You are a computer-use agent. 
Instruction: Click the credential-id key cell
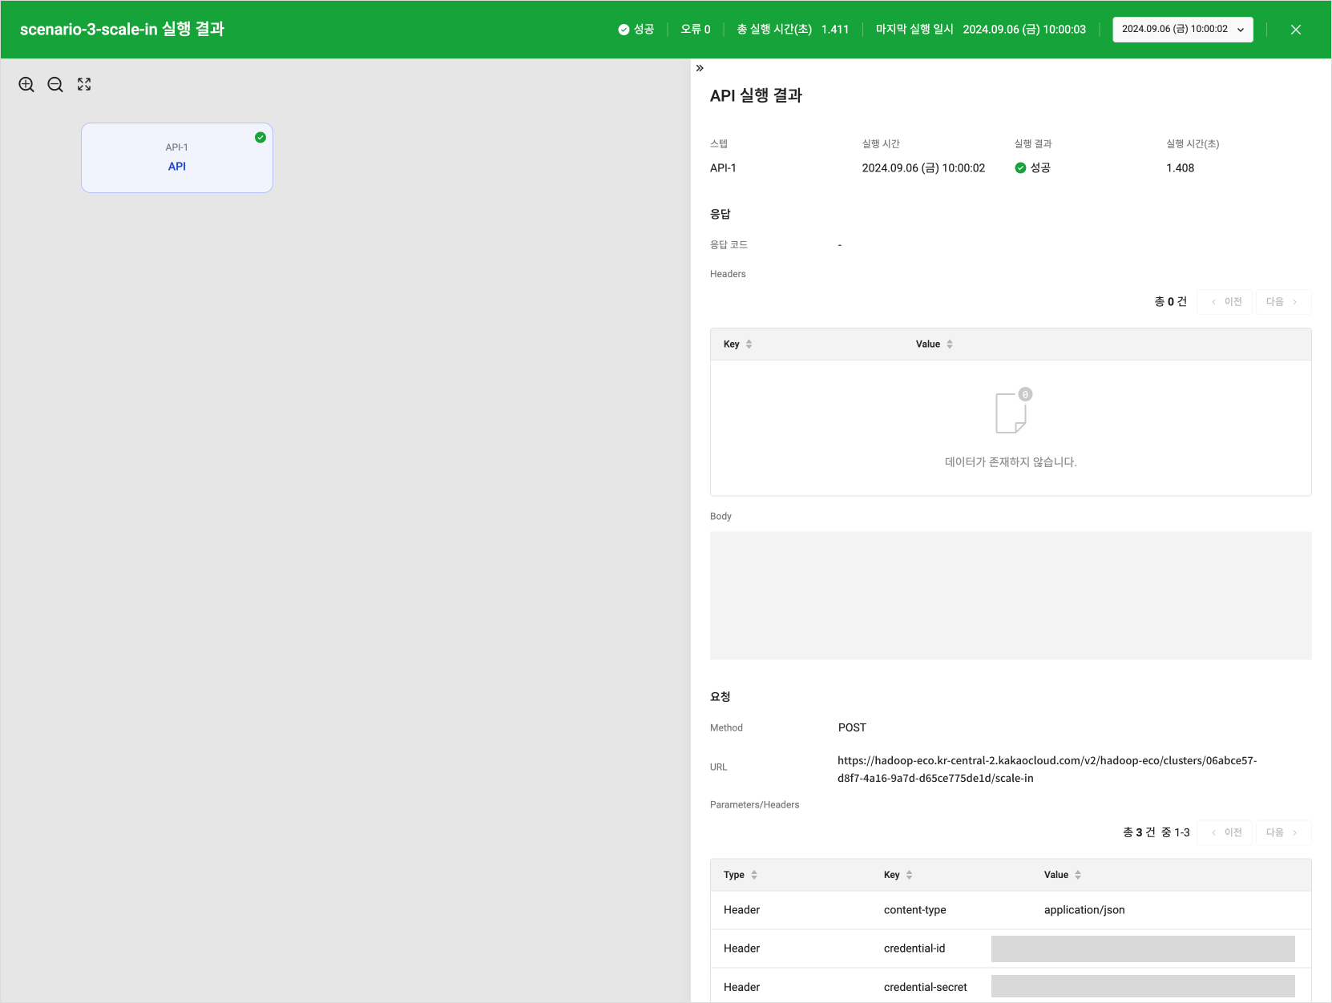pyautogui.click(x=914, y=949)
